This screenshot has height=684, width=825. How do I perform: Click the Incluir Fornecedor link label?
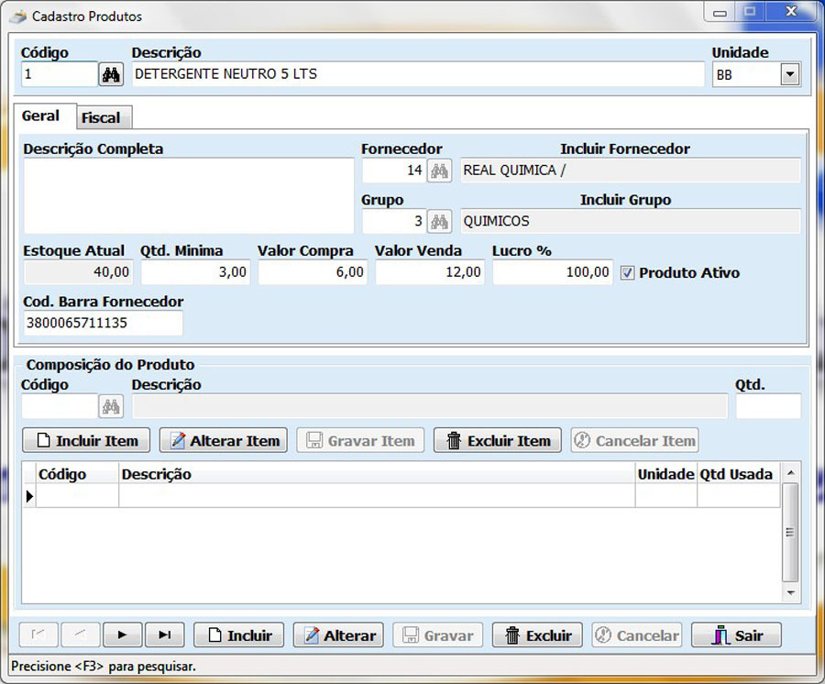(625, 149)
